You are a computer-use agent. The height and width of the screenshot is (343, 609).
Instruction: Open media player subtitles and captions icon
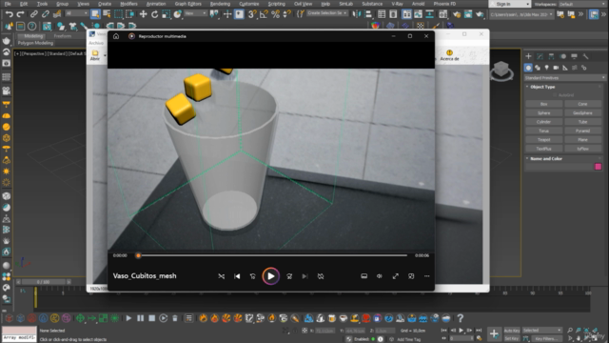[x=363, y=276]
